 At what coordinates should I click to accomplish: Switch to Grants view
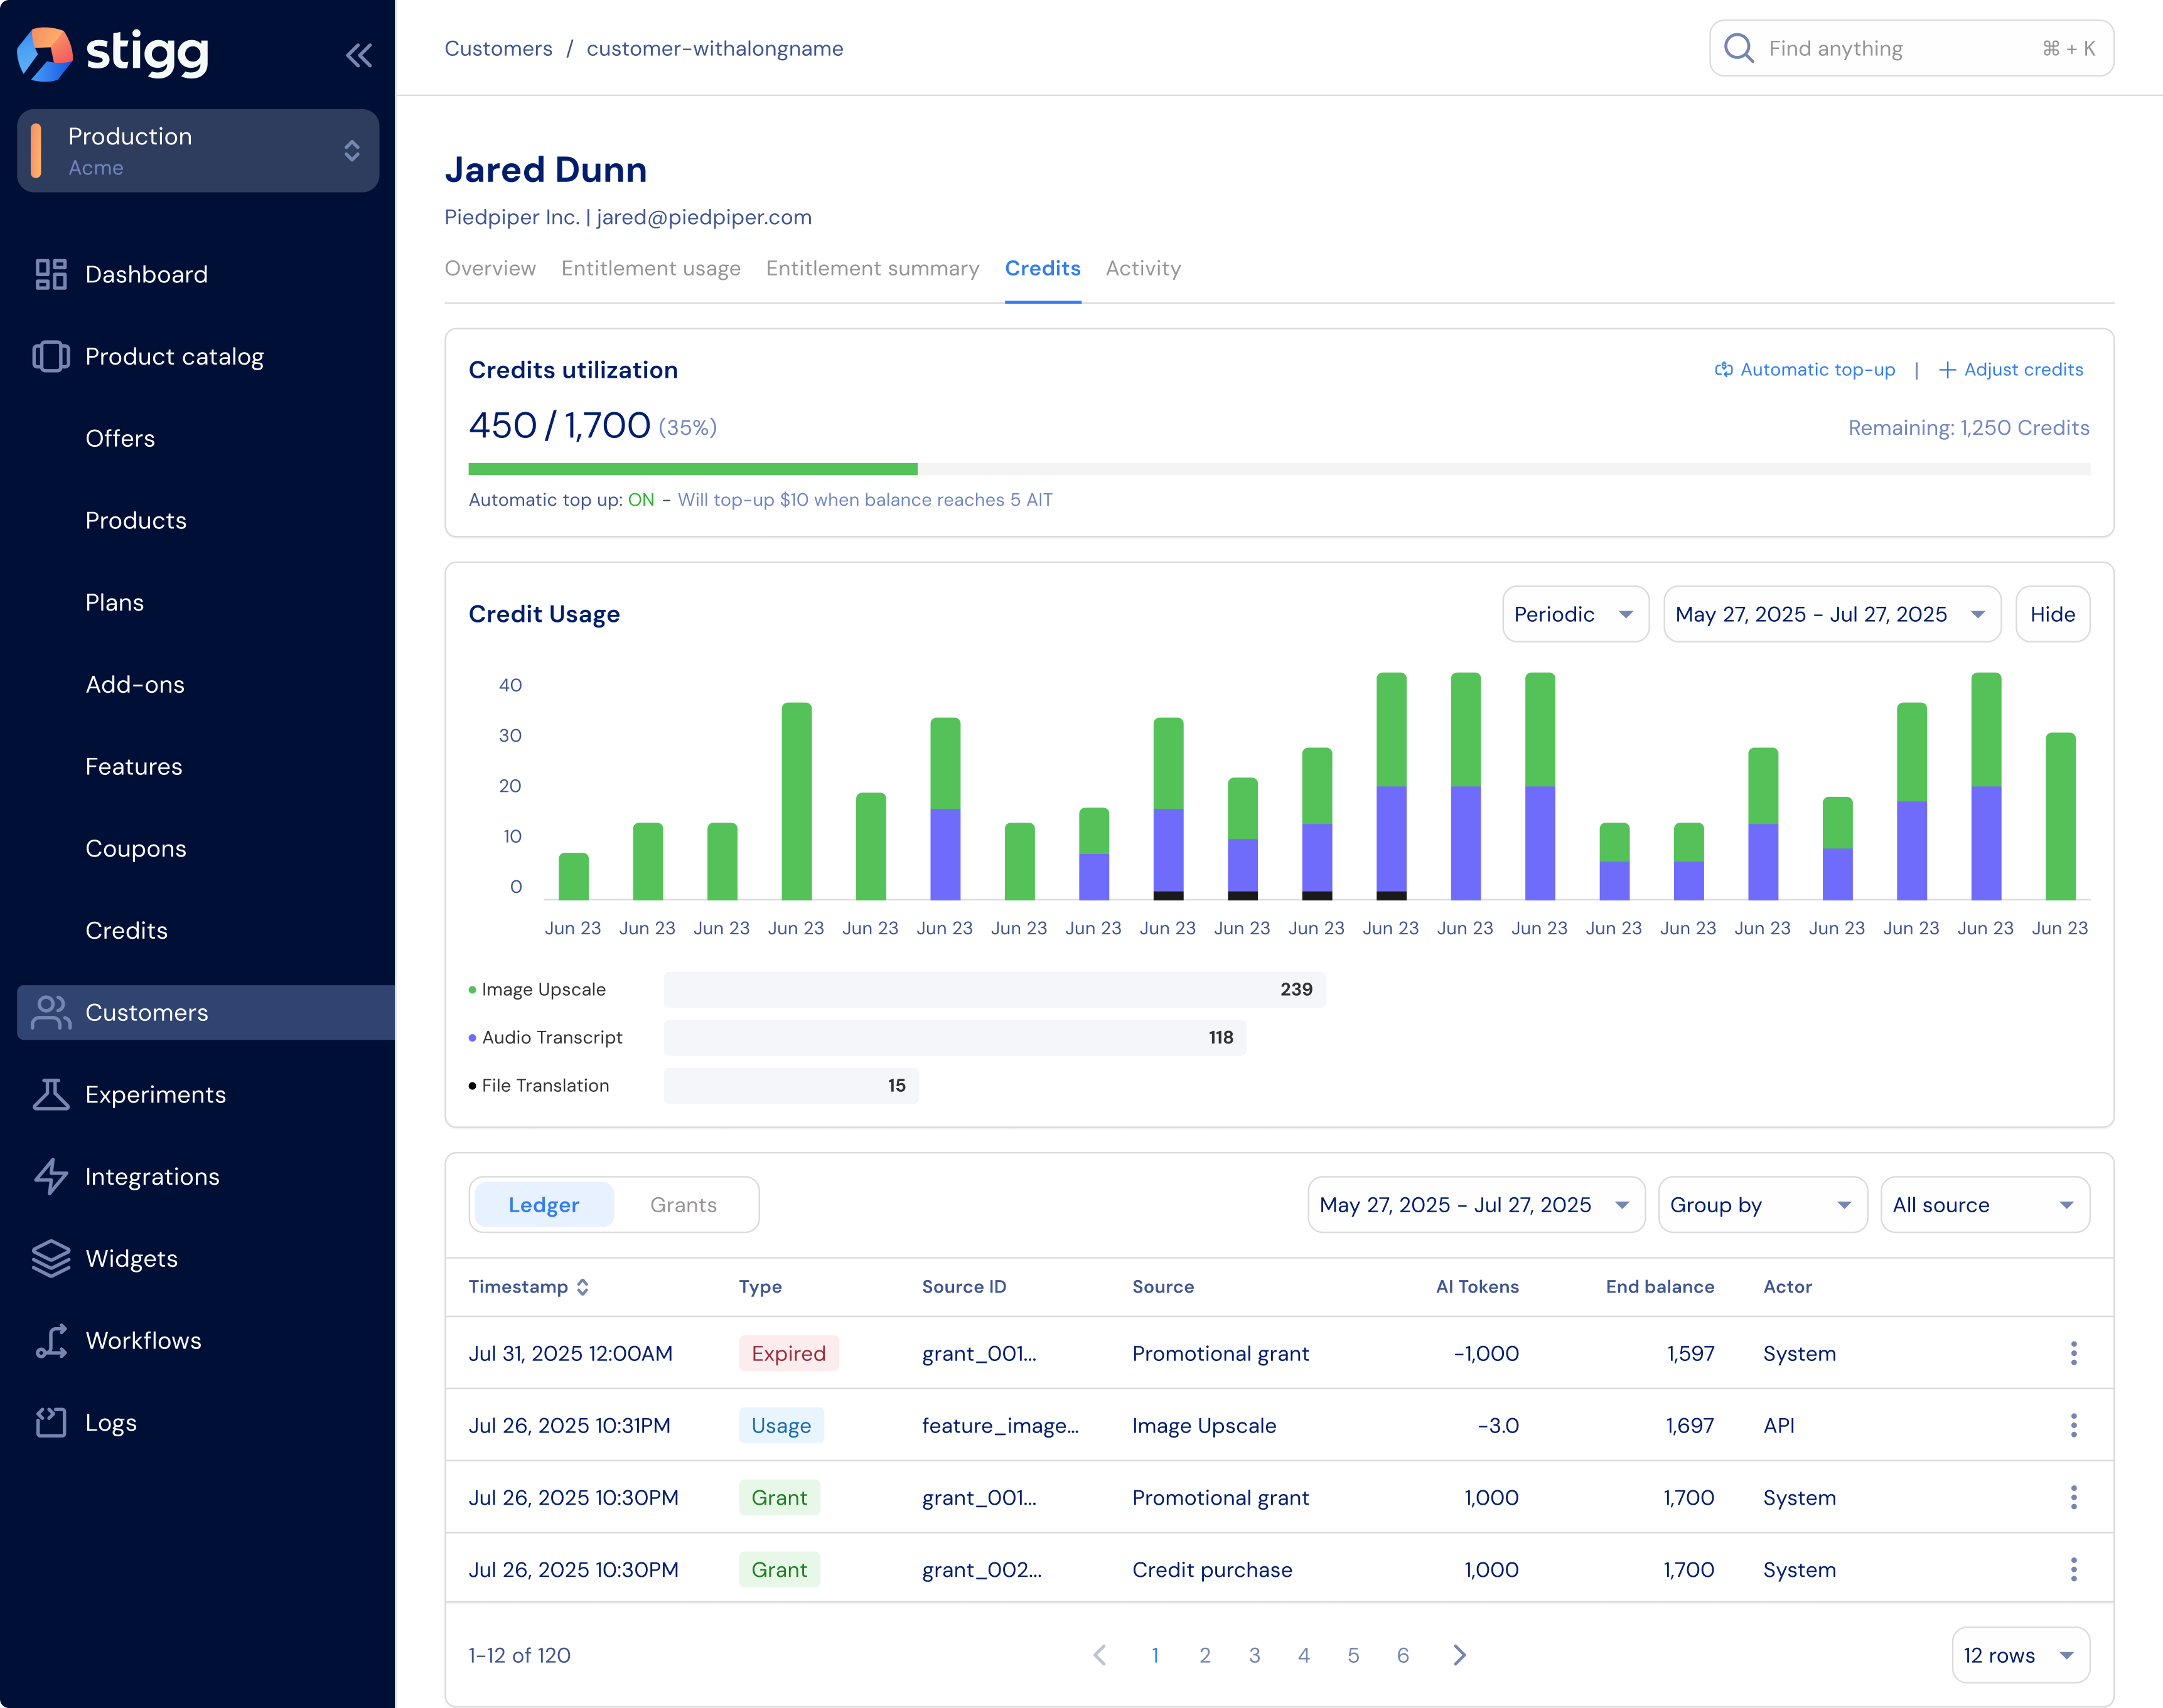(x=684, y=1205)
